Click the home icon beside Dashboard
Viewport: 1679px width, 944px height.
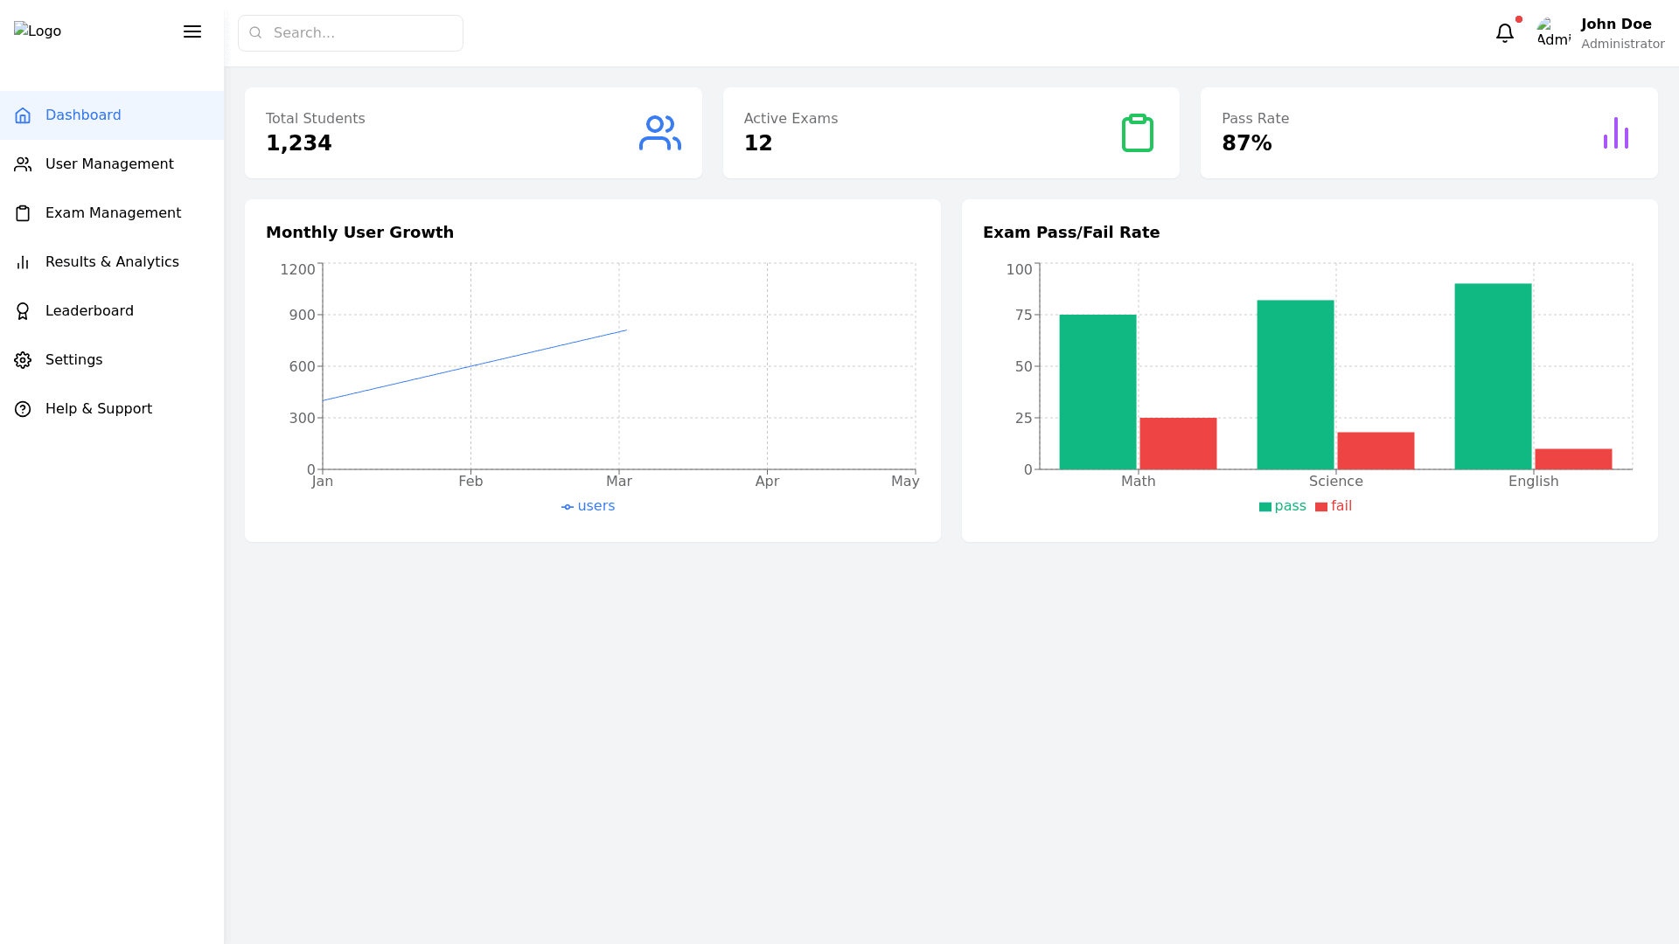pos(23,115)
